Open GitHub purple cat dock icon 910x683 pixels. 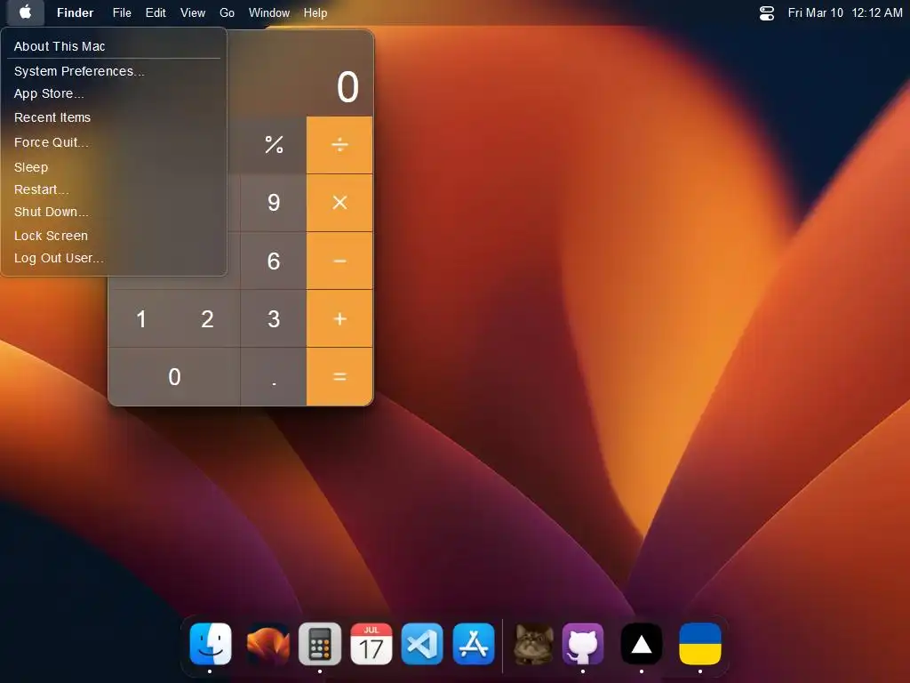click(x=583, y=644)
